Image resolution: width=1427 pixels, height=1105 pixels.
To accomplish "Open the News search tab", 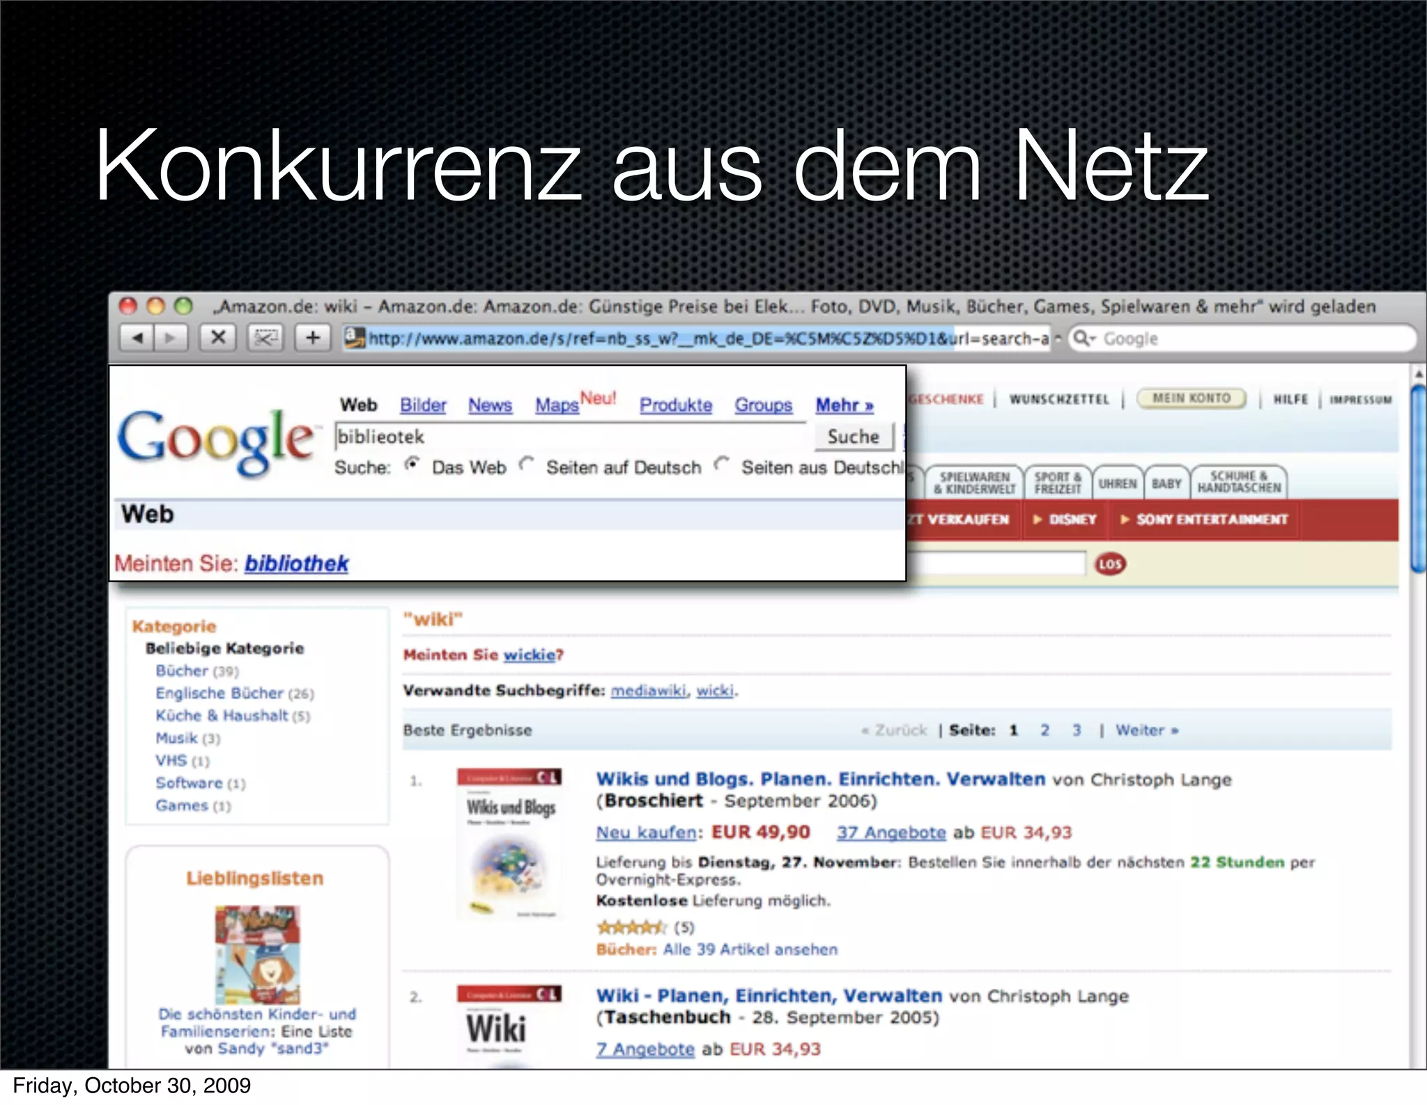I will coord(490,405).
